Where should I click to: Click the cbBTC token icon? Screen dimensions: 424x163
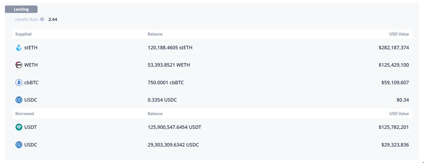tap(19, 83)
